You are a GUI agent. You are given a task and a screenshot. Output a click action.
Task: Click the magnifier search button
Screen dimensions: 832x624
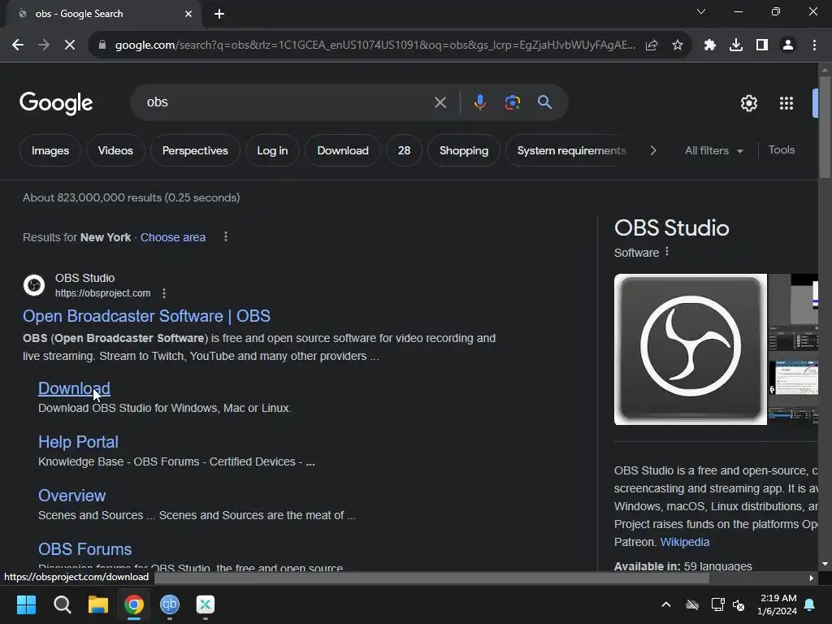[x=545, y=102]
